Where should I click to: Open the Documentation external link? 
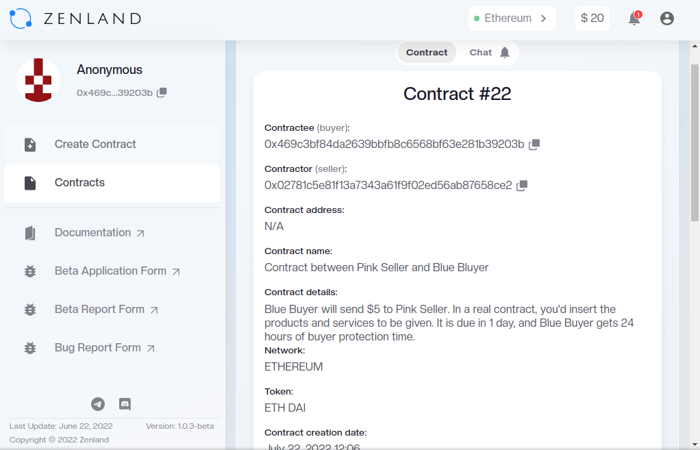click(112, 233)
